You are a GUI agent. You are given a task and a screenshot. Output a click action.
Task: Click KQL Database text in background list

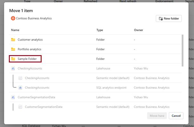tap(31, 126)
